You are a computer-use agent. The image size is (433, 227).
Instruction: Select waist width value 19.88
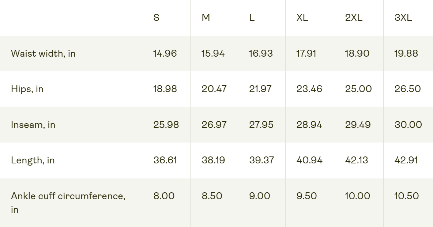pos(406,53)
